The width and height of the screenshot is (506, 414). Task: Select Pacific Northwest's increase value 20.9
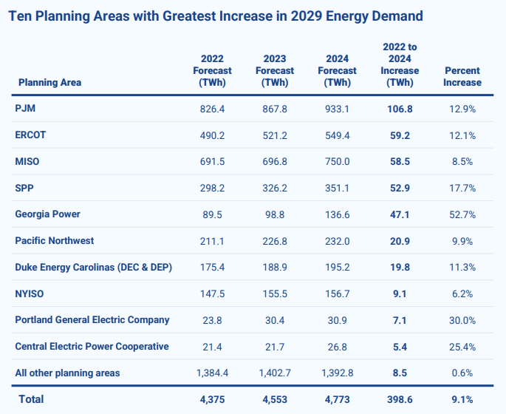tap(400, 241)
